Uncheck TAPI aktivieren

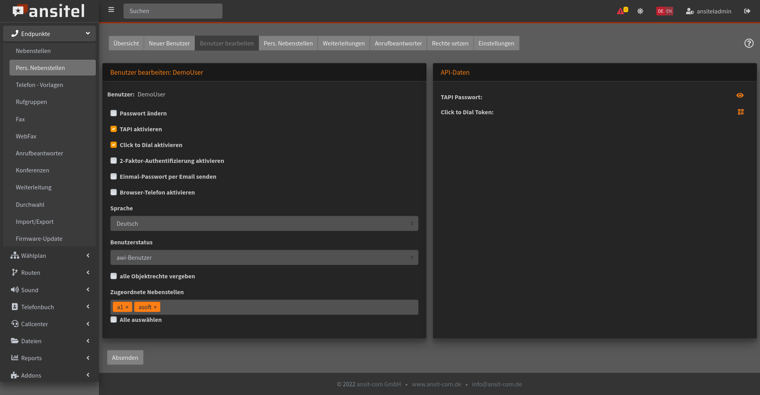[x=114, y=129]
